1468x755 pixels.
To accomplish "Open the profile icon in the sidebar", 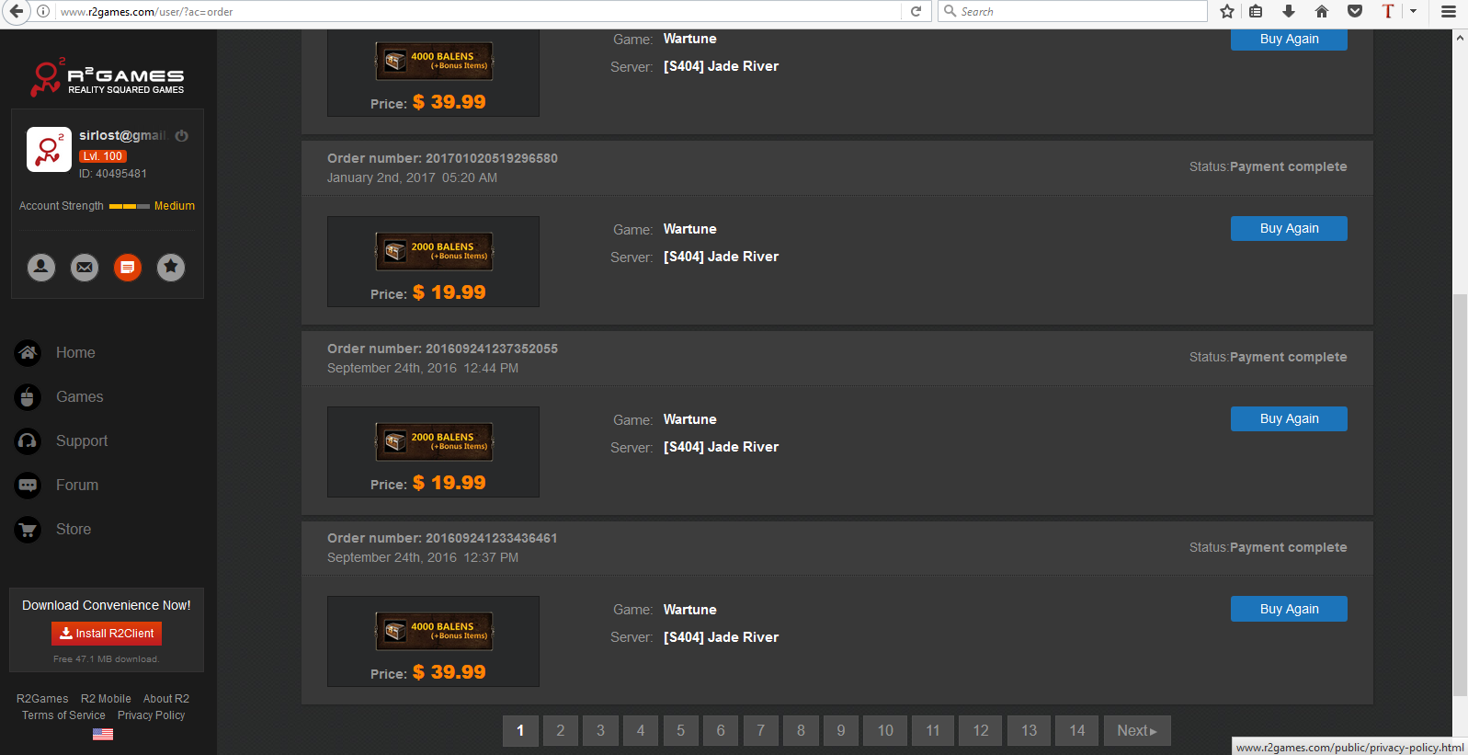I will click(41, 268).
